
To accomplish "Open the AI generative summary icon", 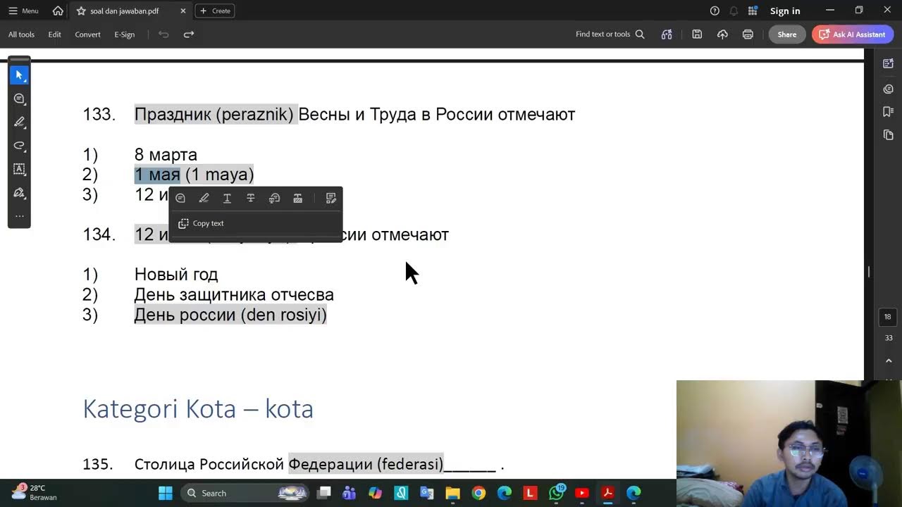I will pos(667,35).
